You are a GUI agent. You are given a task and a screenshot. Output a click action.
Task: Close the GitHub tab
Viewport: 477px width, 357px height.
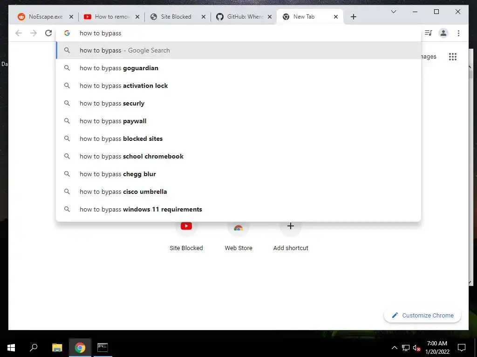270,17
